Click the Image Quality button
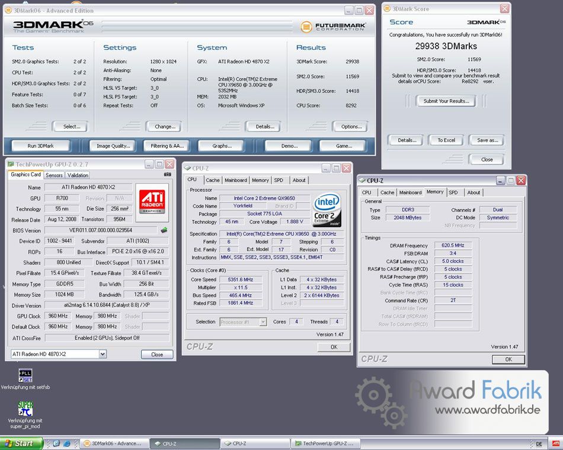The image size is (563, 450). [113, 146]
